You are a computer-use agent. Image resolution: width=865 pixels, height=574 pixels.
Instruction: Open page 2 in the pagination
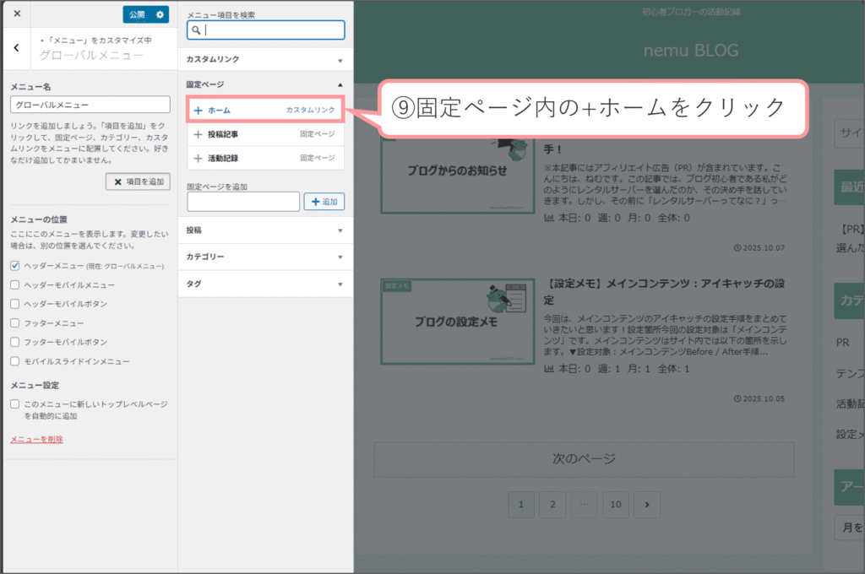(552, 505)
